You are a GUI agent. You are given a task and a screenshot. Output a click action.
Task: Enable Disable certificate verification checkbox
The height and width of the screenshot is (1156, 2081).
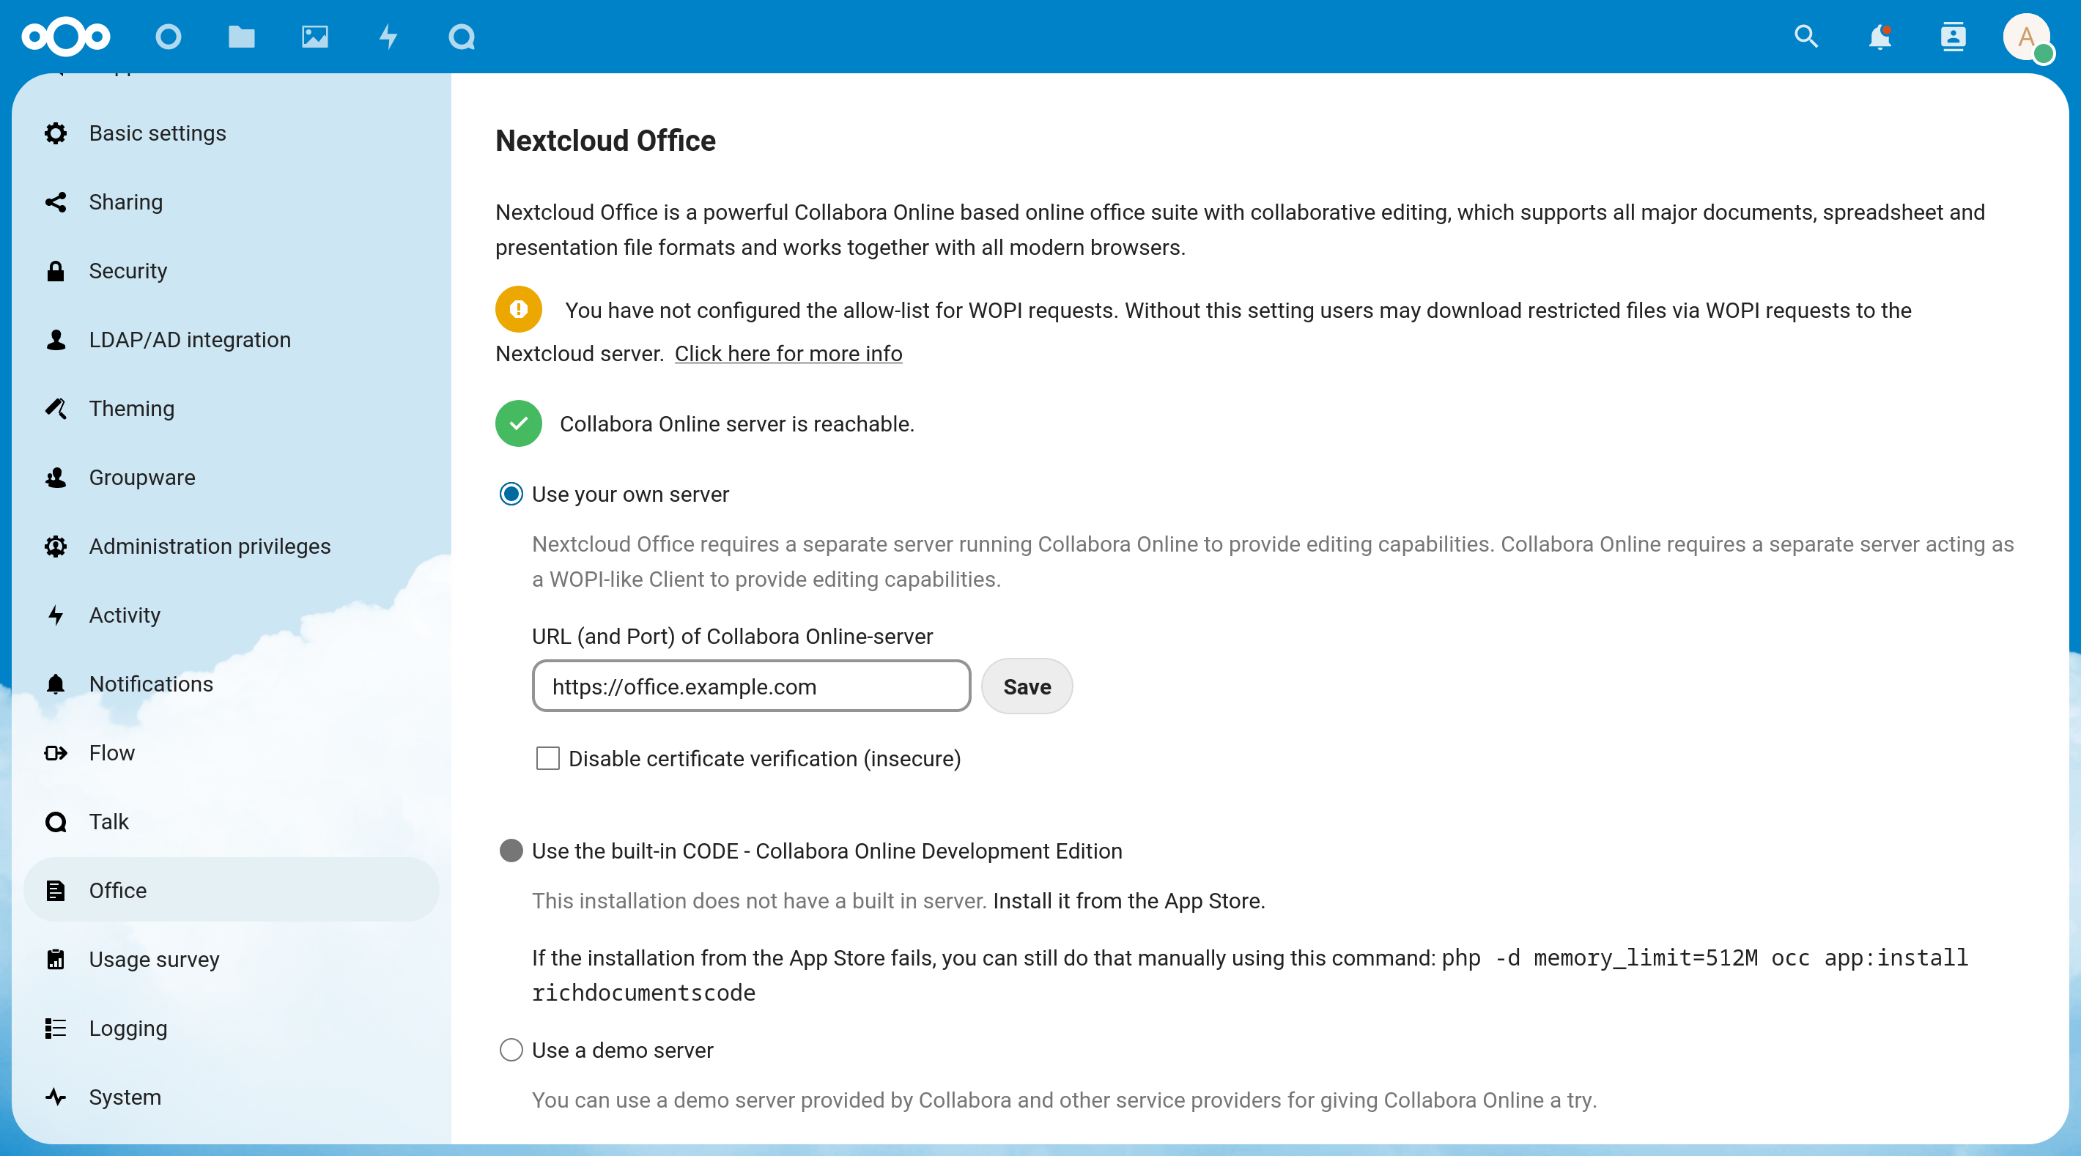(x=547, y=759)
